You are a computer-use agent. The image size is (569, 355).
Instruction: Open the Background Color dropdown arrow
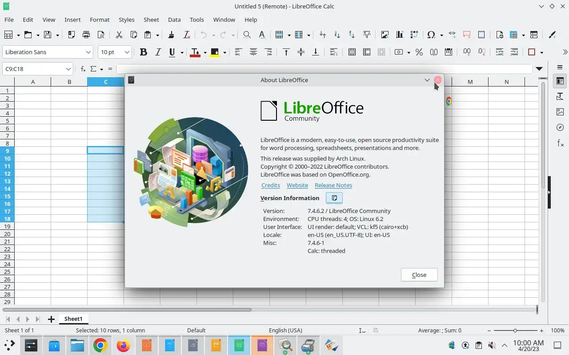click(224, 52)
